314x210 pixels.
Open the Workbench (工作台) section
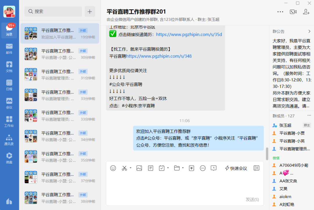[x=9, y=122]
